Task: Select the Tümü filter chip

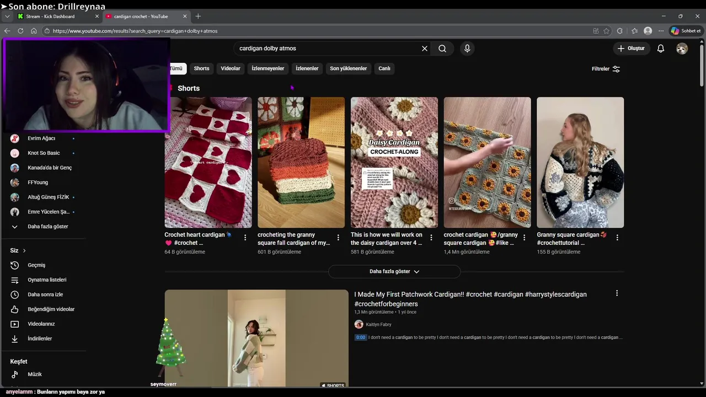Action: (x=176, y=68)
